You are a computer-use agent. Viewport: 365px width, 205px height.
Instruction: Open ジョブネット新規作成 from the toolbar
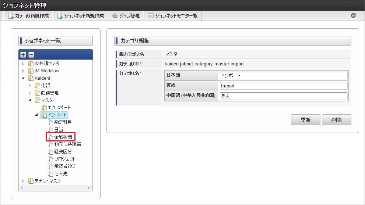[81, 16]
